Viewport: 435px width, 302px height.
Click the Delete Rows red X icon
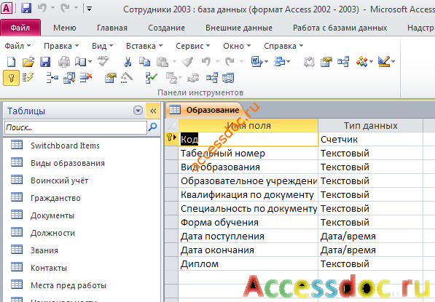[86, 78]
